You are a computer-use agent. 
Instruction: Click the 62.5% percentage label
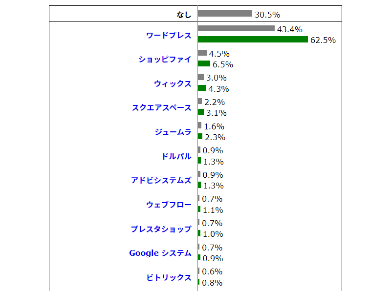coord(323,40)
